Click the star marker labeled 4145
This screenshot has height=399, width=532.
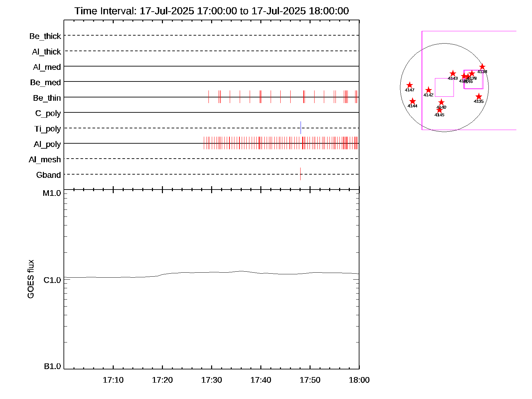[x=439, y=110]
